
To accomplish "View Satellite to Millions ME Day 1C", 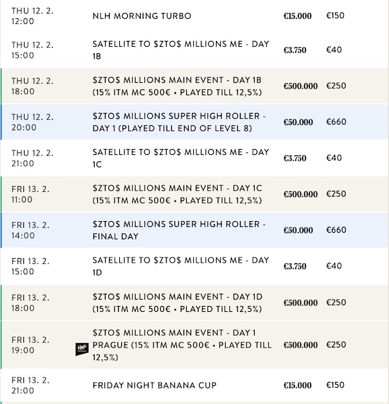I will point(180,158).
